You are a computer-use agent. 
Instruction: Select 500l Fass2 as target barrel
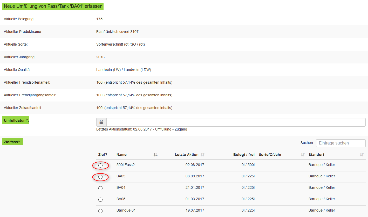[100, 165]
